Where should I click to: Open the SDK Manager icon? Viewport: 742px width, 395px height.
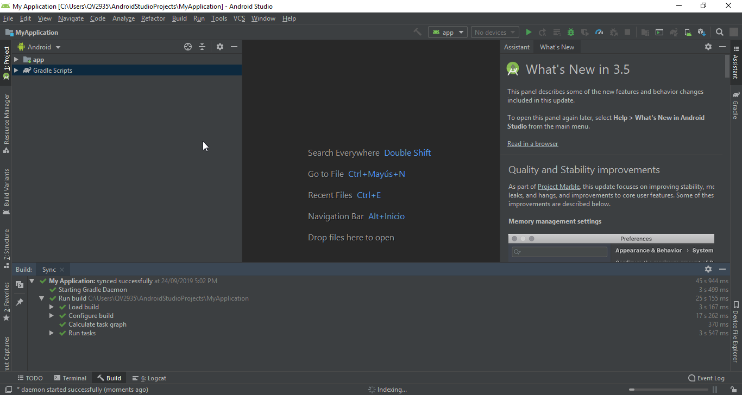tap(702, 33)
